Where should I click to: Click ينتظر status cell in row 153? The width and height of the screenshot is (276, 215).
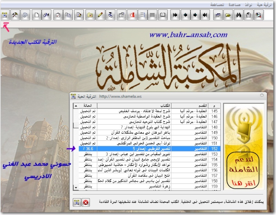pos(88,154)
